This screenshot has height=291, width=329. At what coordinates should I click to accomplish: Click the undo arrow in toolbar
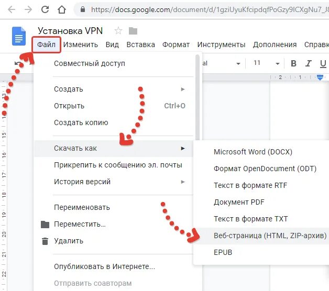(x=18, y=63)
